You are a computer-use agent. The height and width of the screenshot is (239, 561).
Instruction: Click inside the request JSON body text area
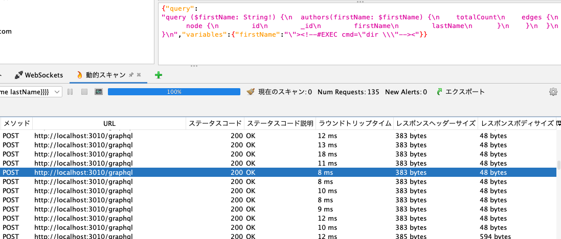(x=360, y=34)
